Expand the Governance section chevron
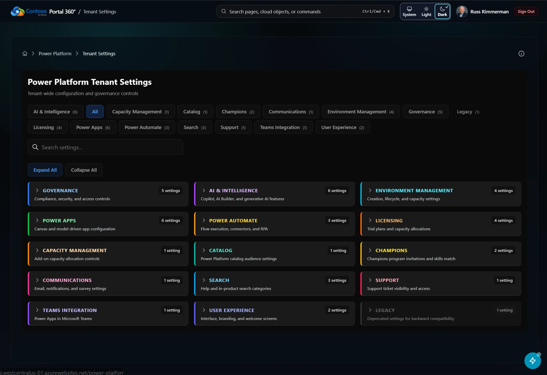The height and width of the screenshot is (375, 547). [37, 190]
